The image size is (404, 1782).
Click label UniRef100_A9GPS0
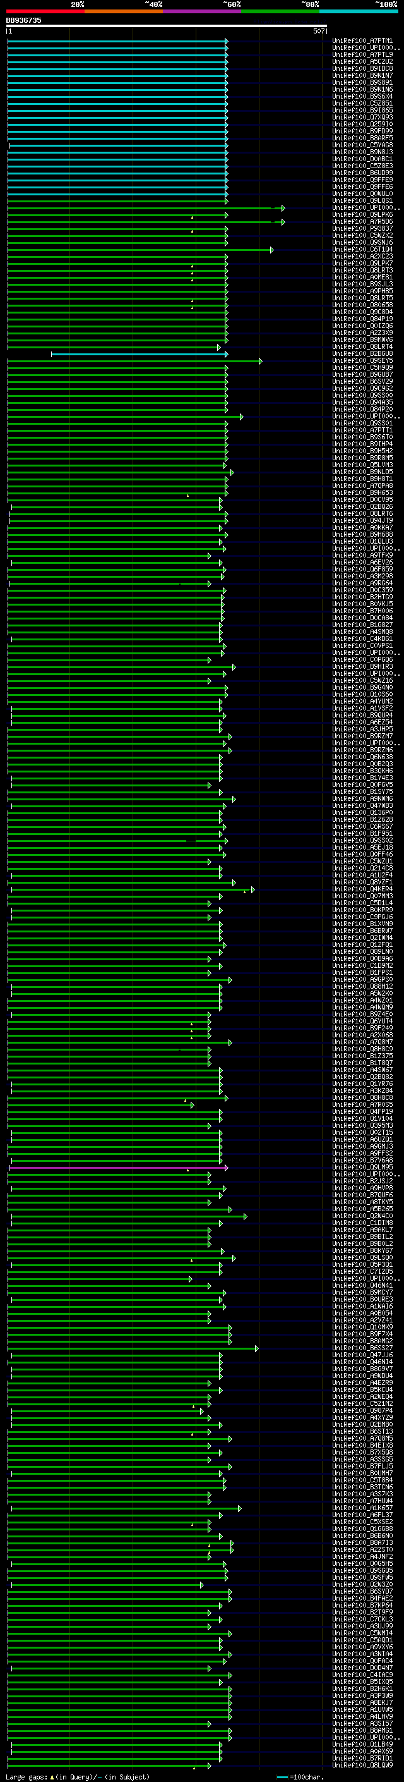pos(362,980)
